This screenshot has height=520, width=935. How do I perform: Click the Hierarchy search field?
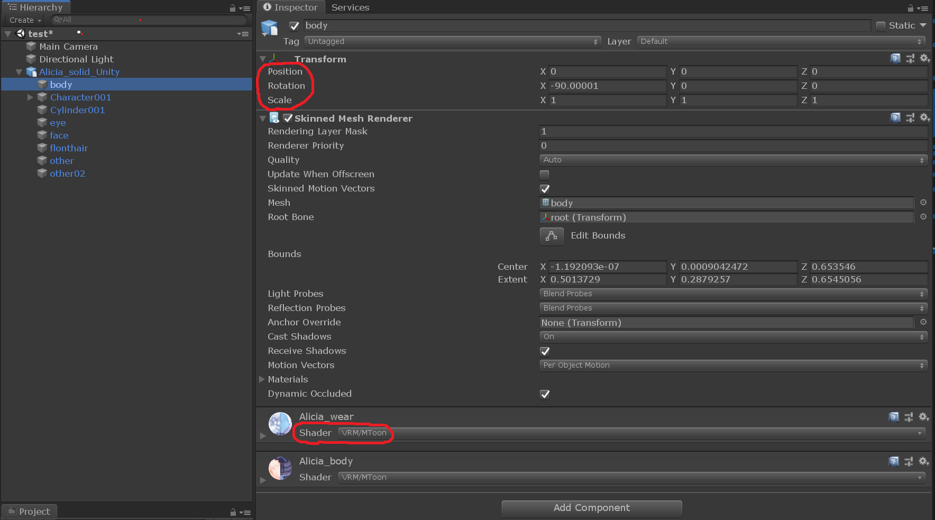point(149,20)
